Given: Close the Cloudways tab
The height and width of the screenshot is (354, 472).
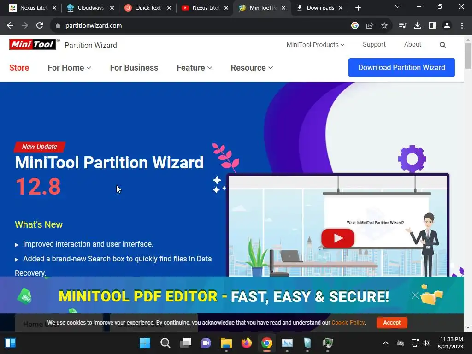Looking at the screenshot, I should pos(112,8).
